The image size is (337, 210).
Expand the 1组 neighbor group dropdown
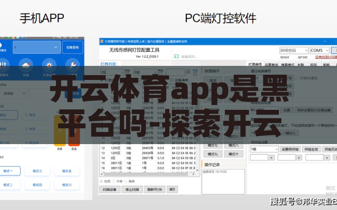click(x=264, y=149)
